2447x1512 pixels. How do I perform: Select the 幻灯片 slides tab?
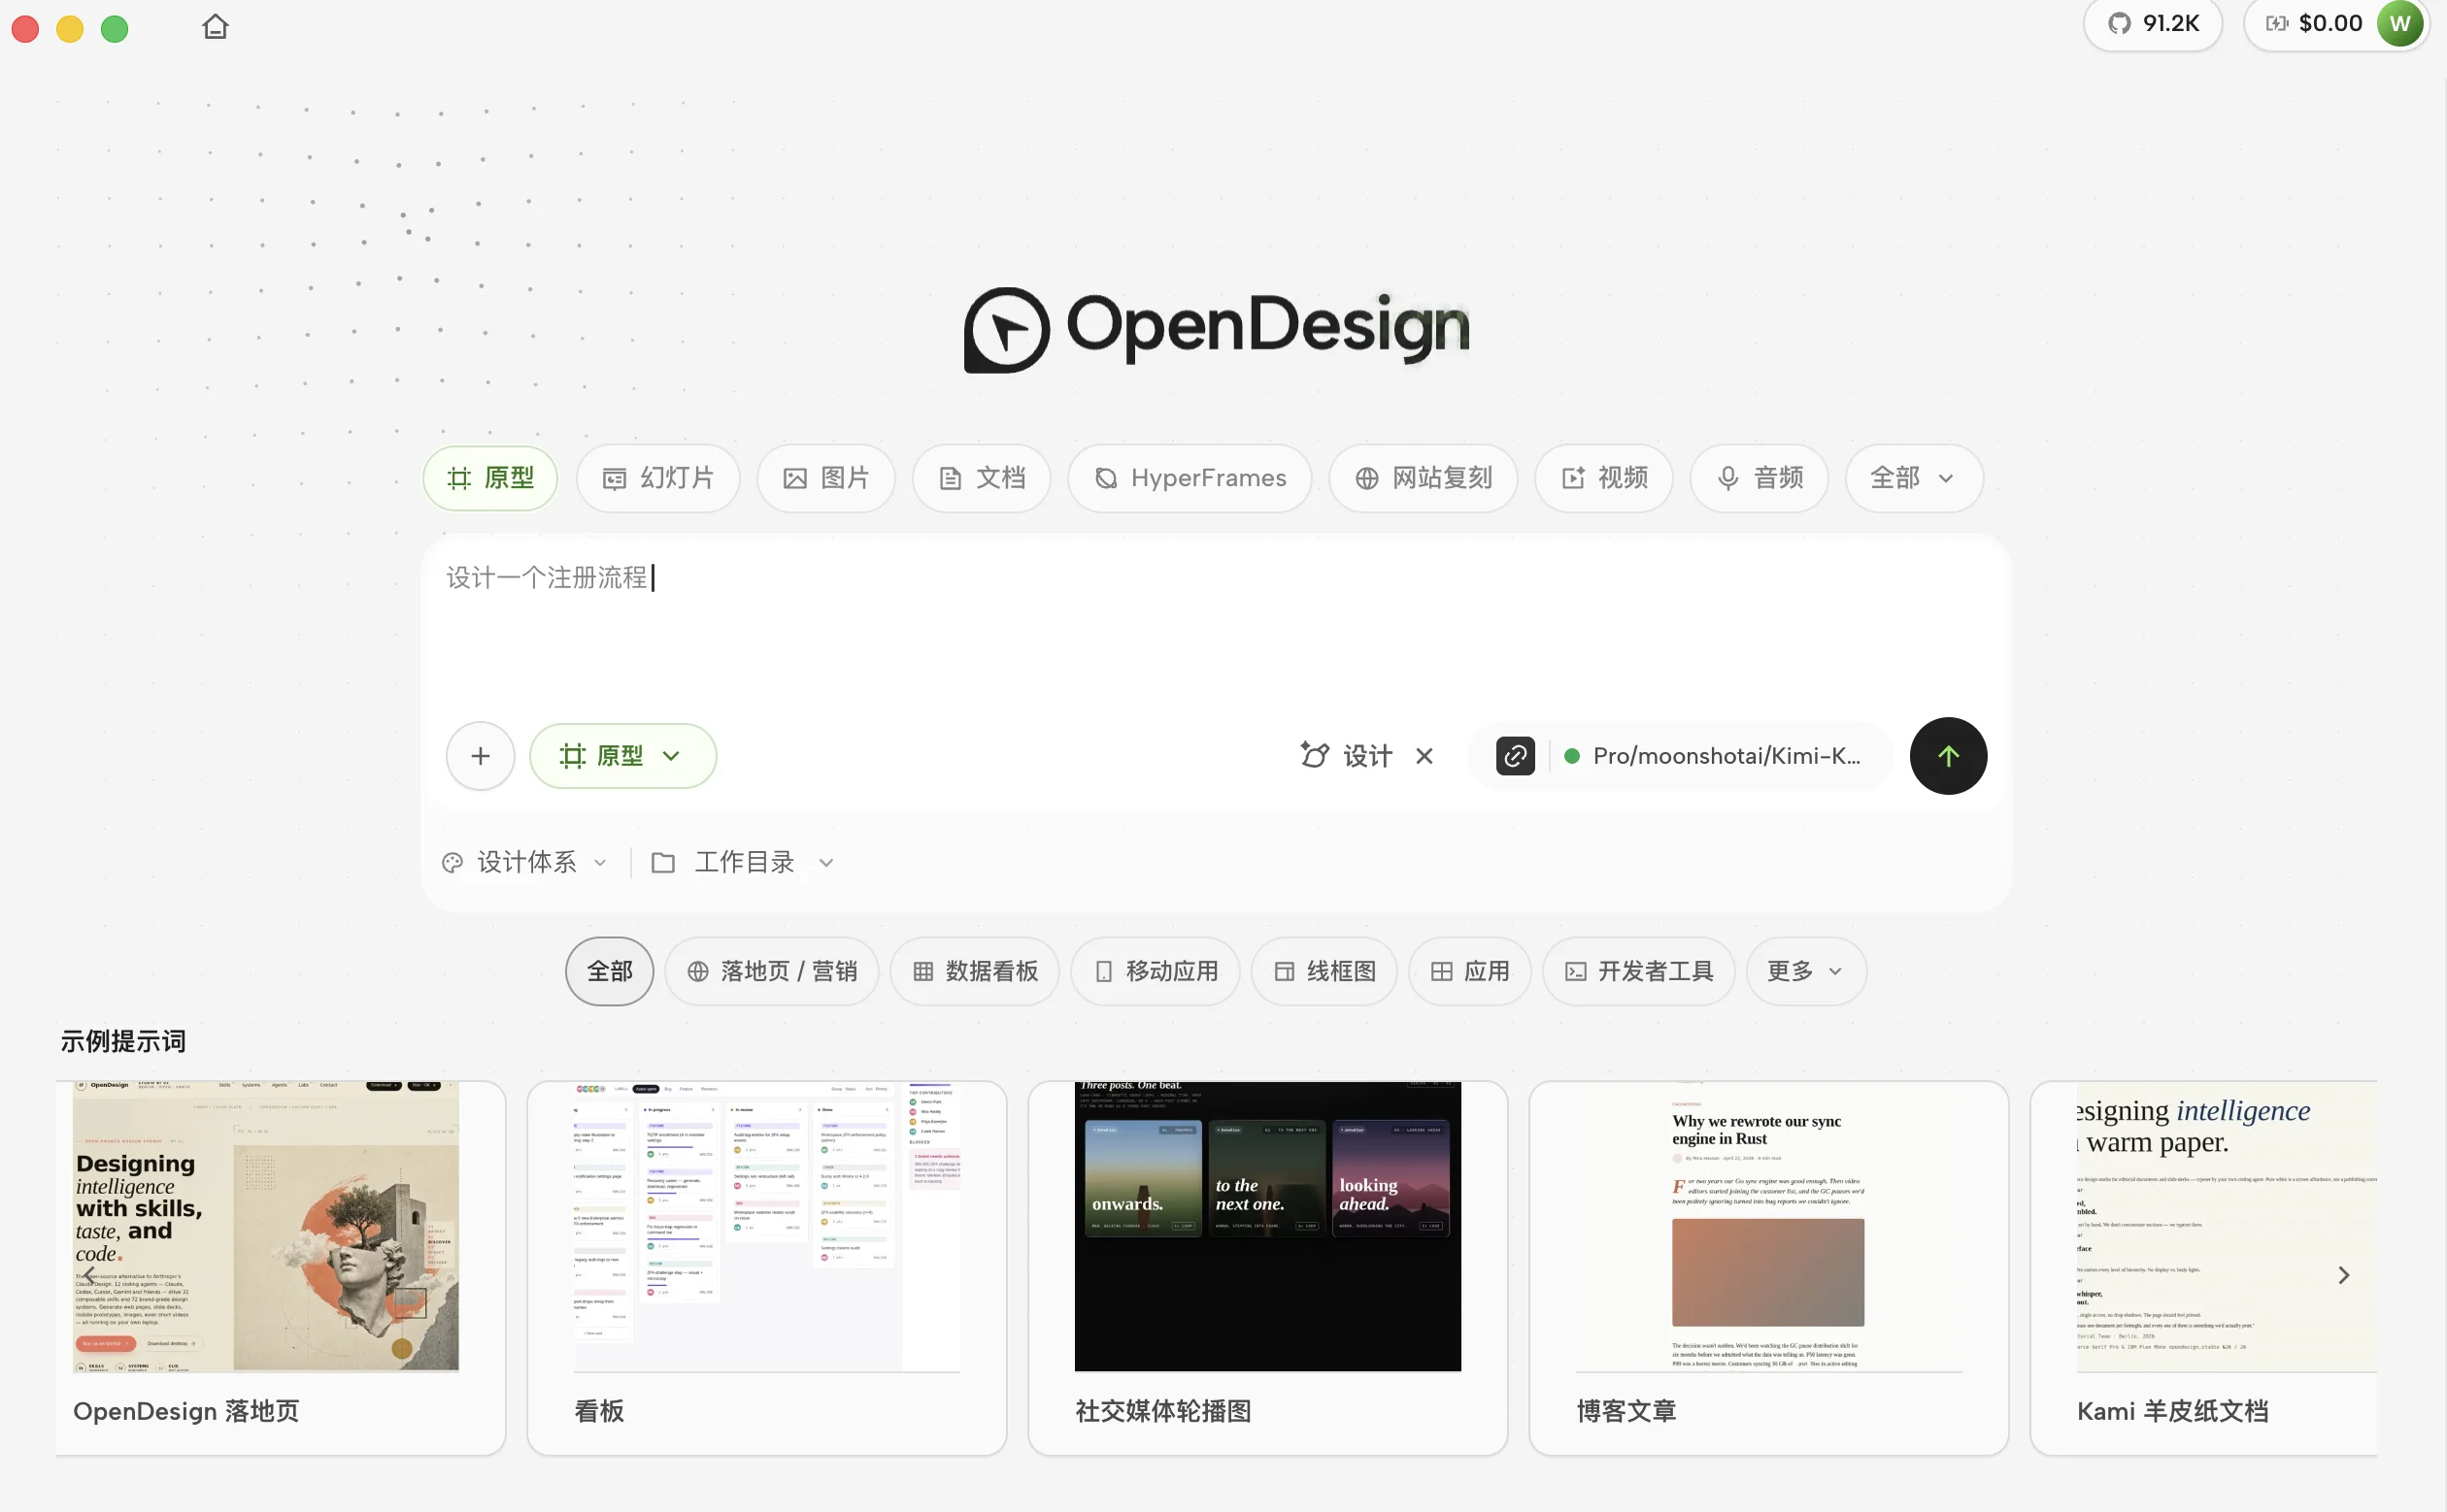pyautogui.click(x=658, y=478)
